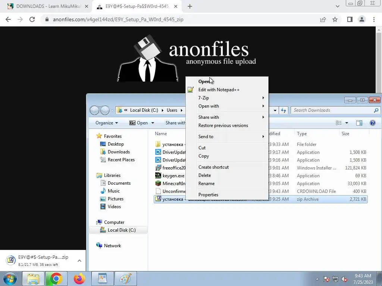The image size is (382, 286).
Task: Bookmark this page with the star icon
Action: 335,19
